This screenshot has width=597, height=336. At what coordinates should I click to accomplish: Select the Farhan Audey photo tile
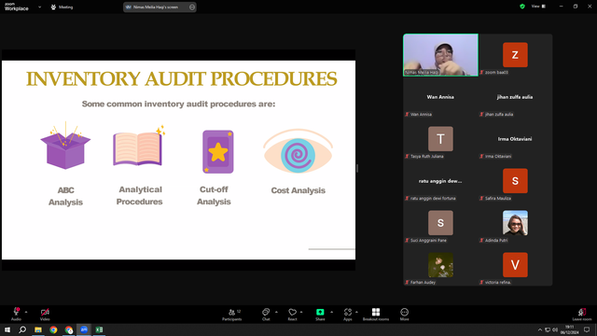click(440, 265)
